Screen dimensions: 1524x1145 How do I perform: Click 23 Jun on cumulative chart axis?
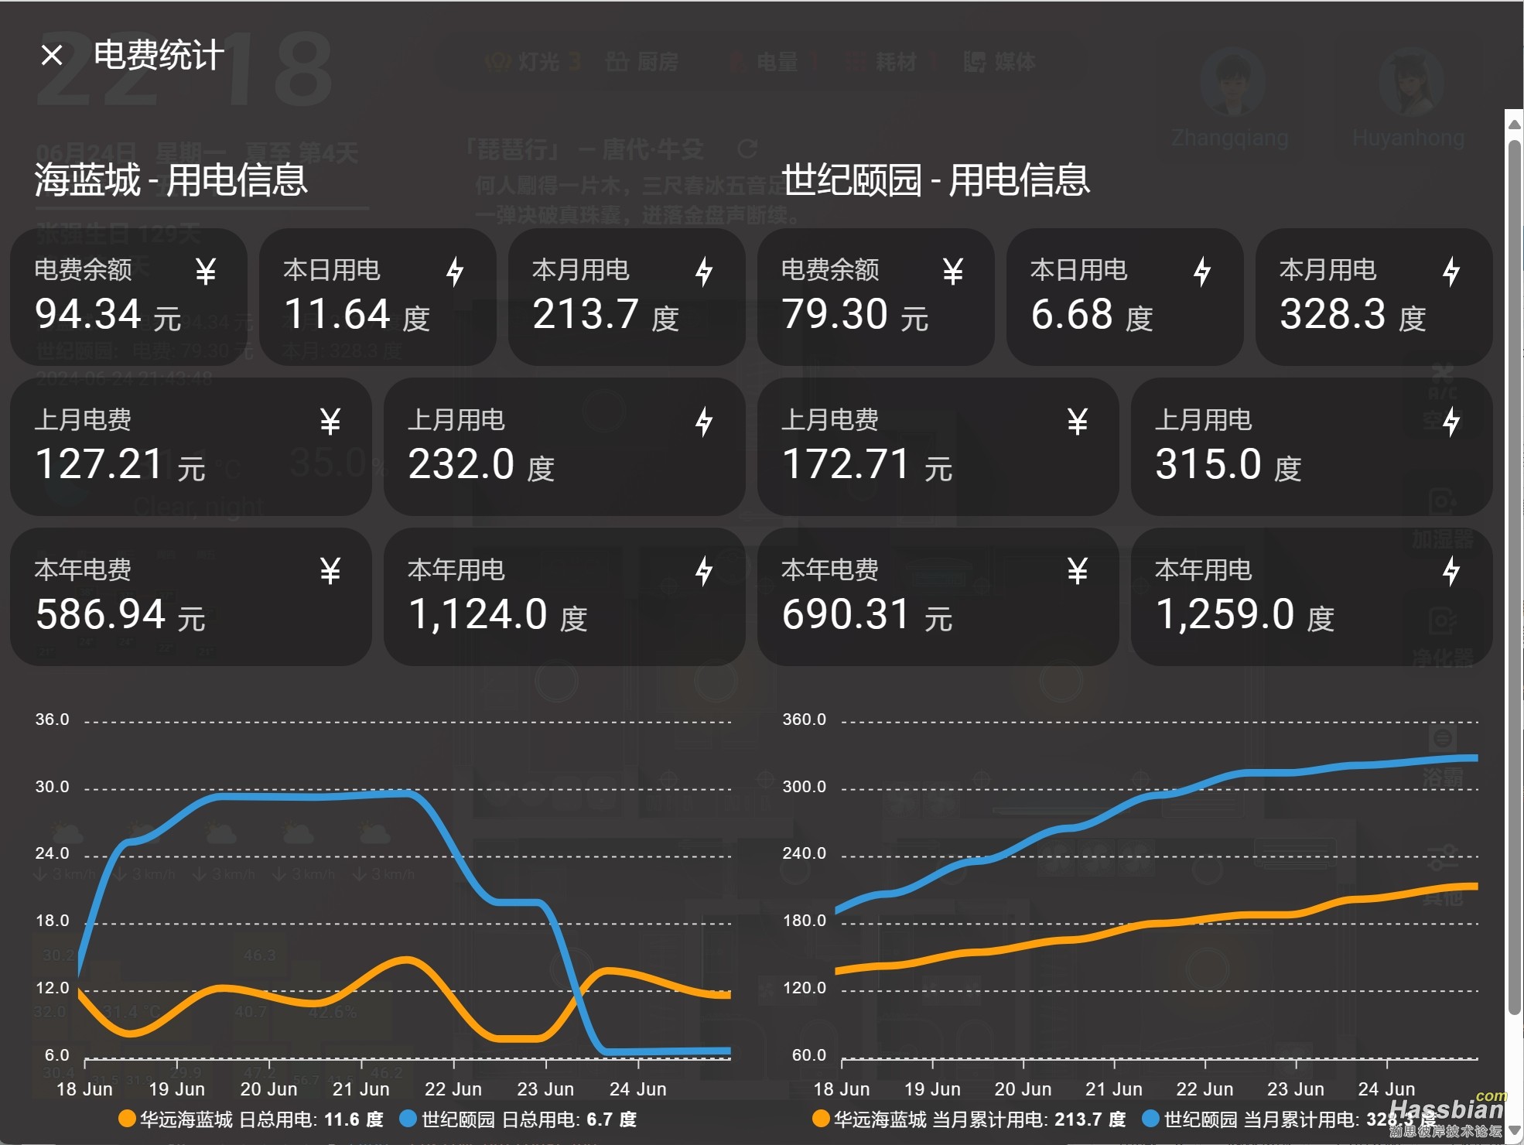pos(1296,1089)
